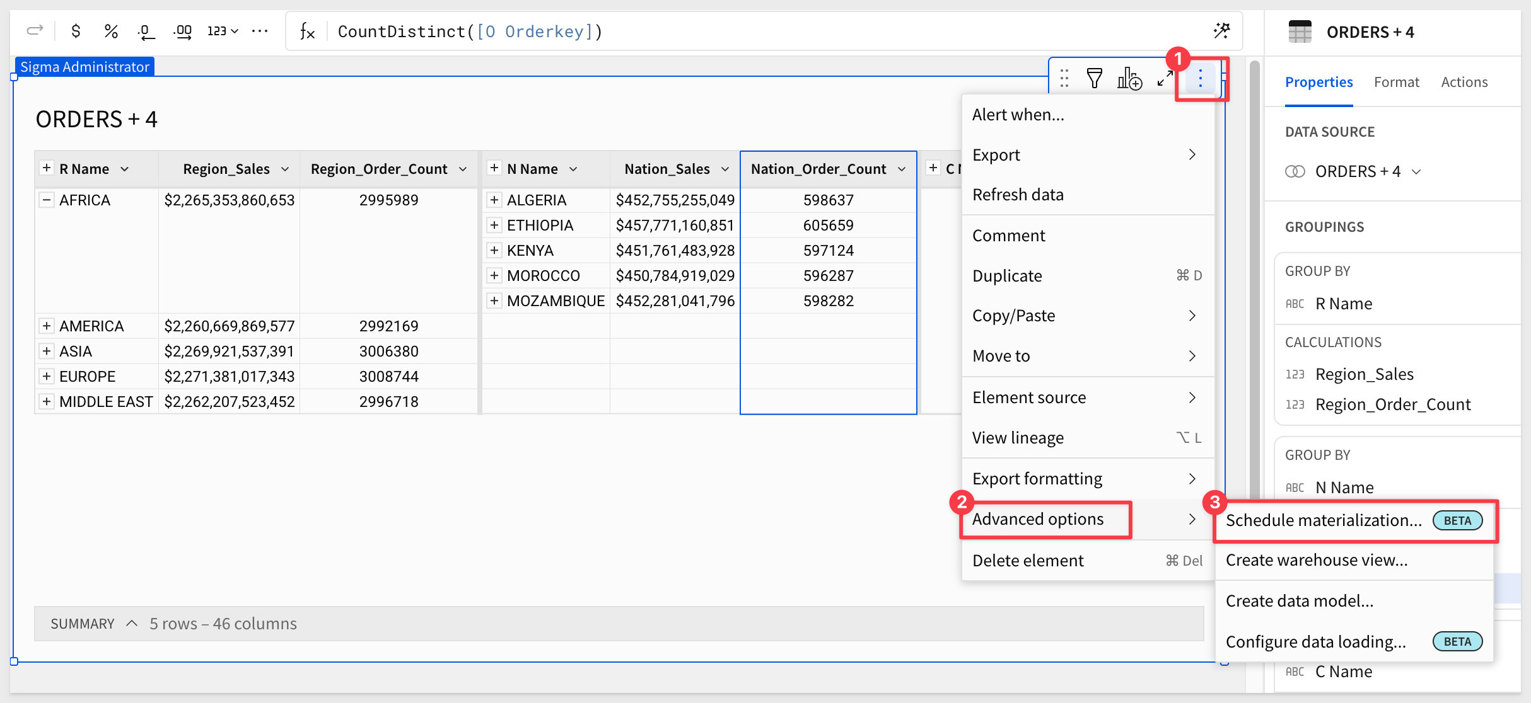Apply currency format with dollar icon
Viewport: 1531px width, 703px height.
76,31
